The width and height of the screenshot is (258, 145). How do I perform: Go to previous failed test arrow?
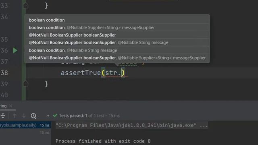(15, 116)
